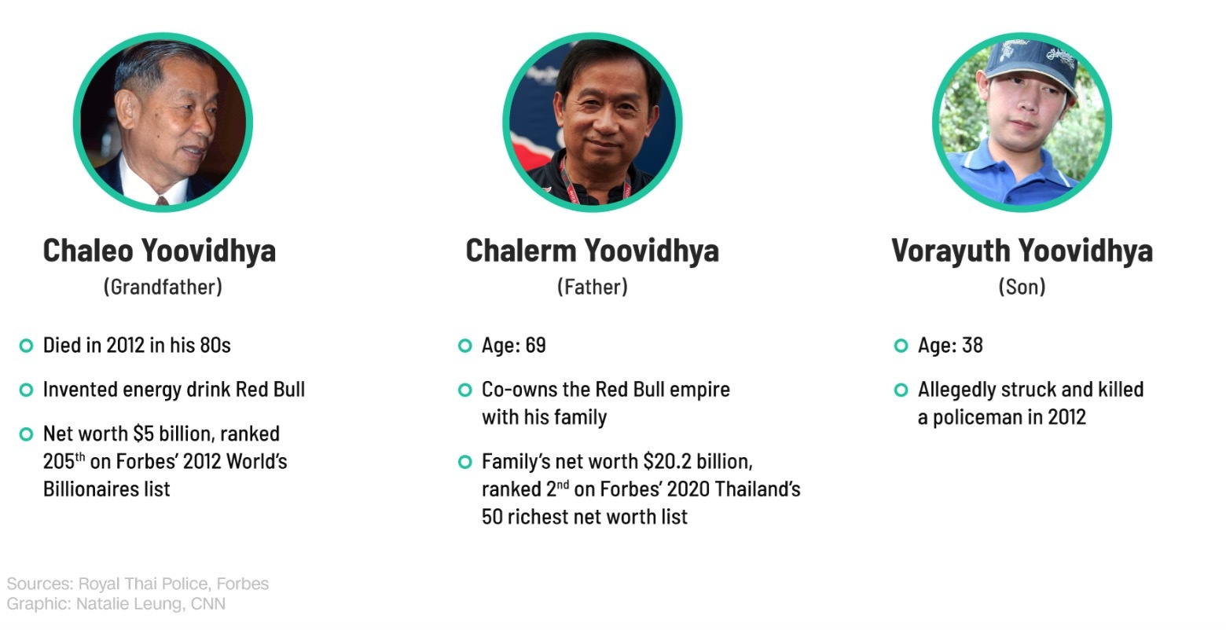Click the 'Vorayuth Yoovidhya' name heading

click(x=1022, y=251)
